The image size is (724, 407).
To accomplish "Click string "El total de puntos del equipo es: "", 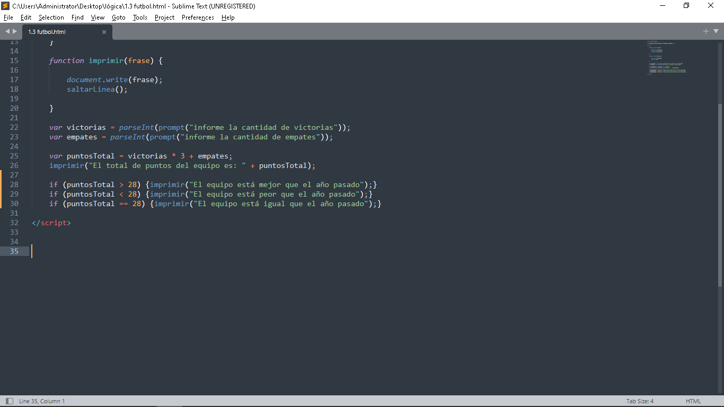I will [167, 165].
